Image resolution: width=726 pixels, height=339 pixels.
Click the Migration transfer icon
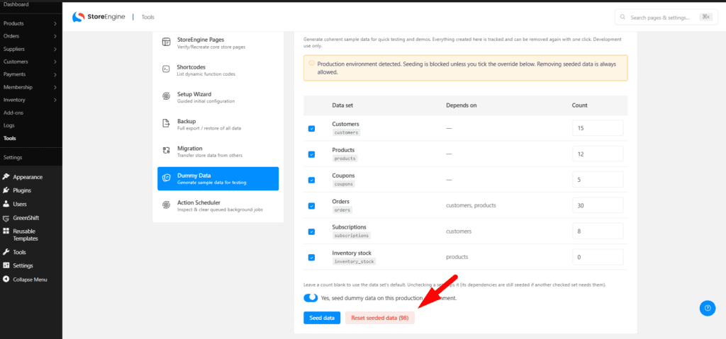click(166, 150)
